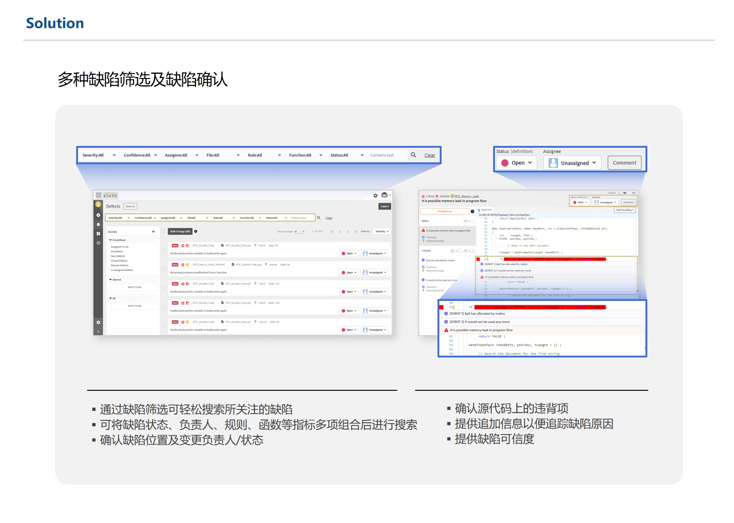The image size is (734, 523).
Task: Open the enlarged Unassigned assignee dropdown callout
Action: 573,163
